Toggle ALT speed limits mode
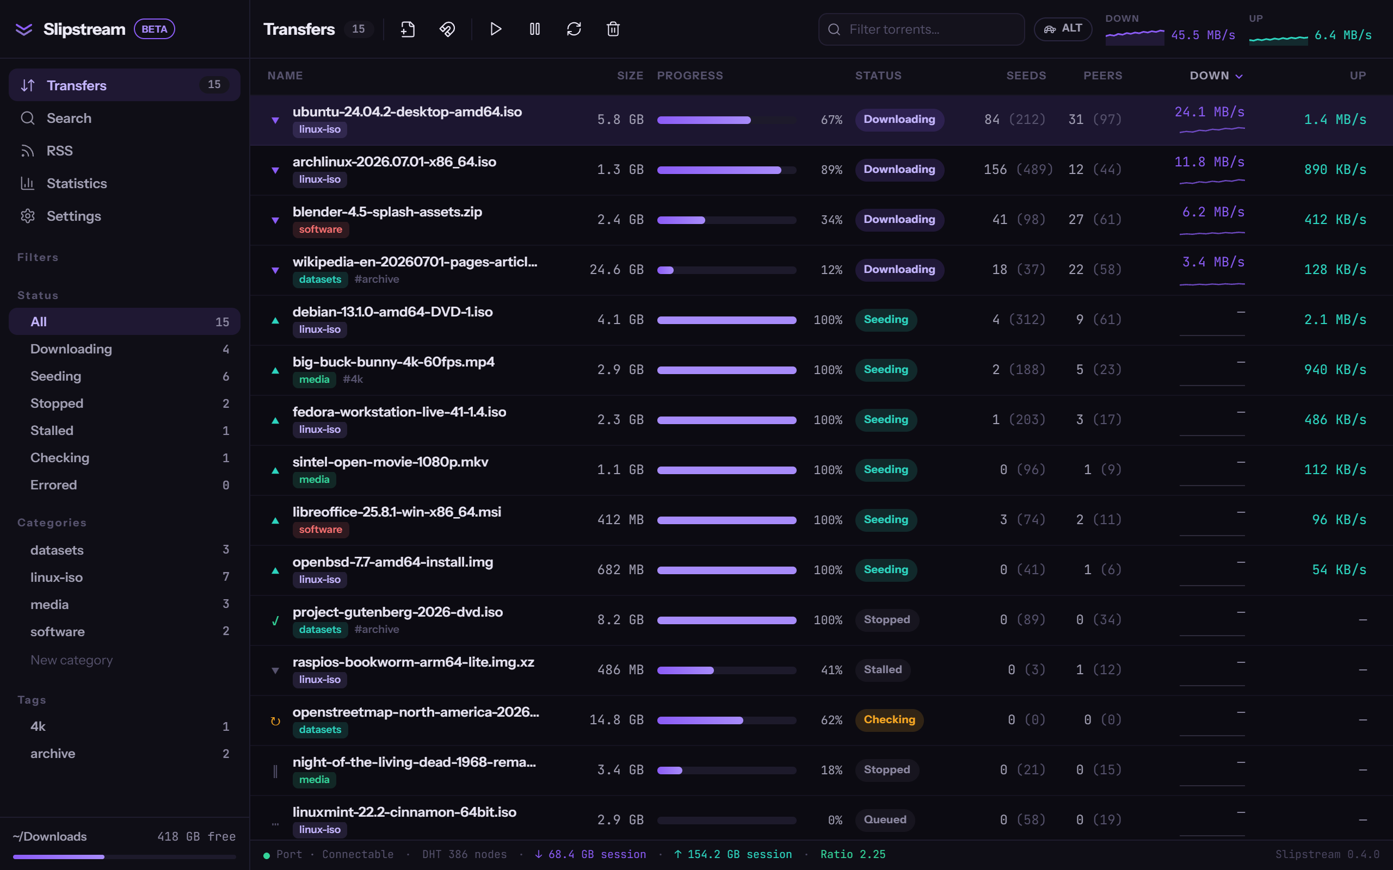 click(1063, 29)
